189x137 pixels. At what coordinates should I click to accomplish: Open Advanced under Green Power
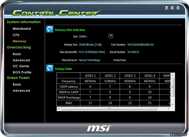21,91
